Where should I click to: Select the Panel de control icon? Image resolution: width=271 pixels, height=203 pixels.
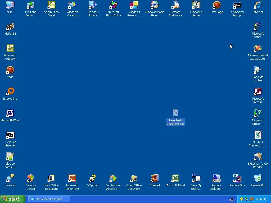258,70
